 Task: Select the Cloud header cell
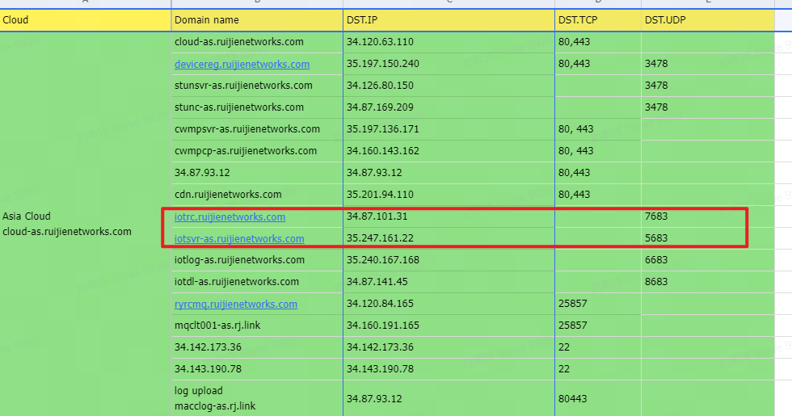[86, 20]
